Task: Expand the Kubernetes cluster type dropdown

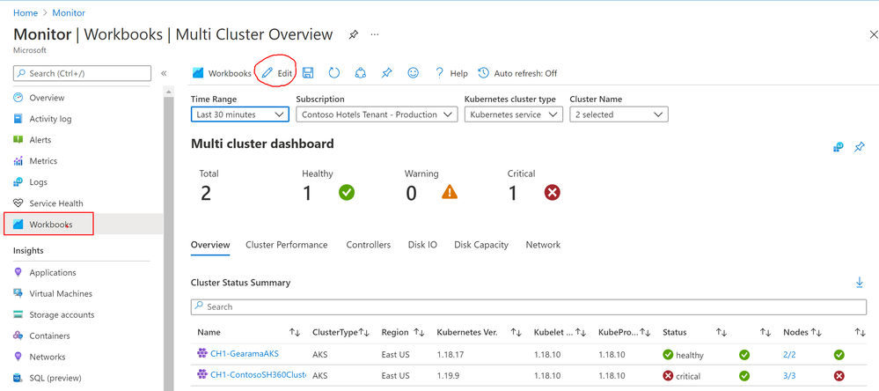Action: pyautogui.click(x=514, y=114)
